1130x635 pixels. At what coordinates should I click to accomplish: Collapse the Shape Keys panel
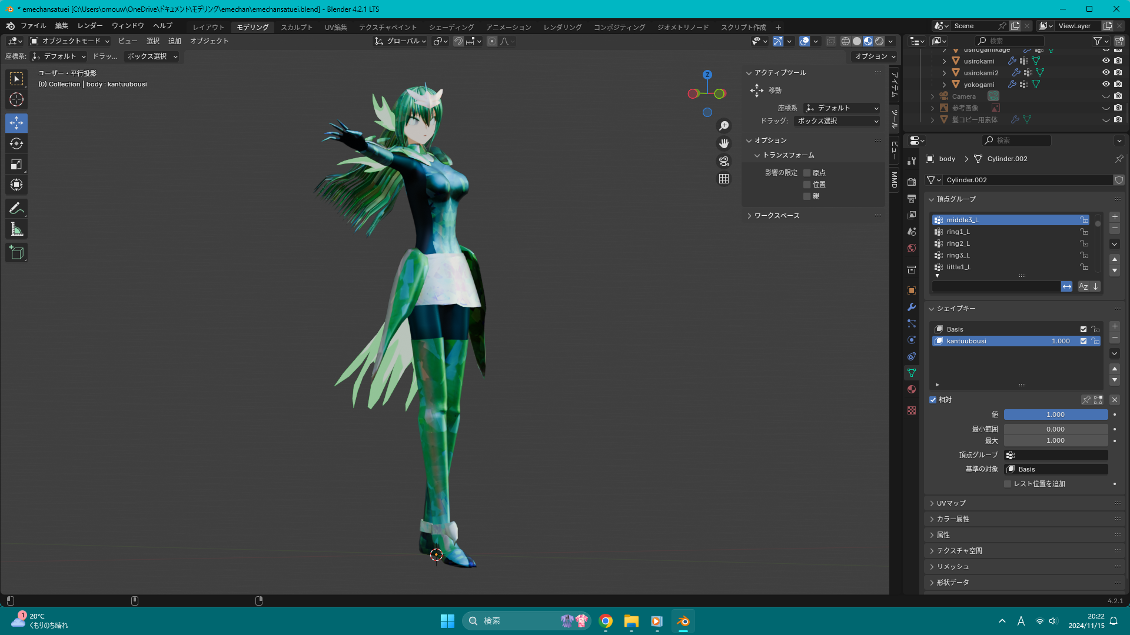(x=956, y=309)
